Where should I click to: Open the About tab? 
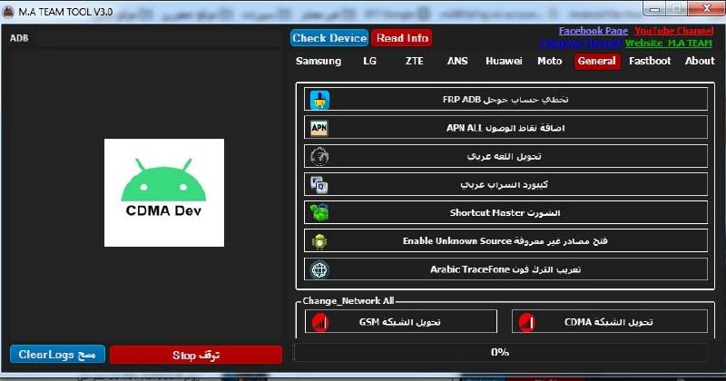pos(700,61)
